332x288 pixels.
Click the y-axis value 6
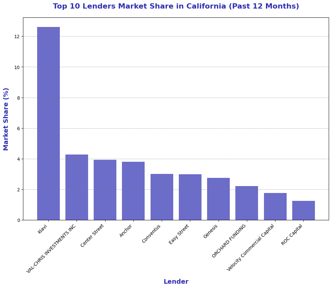coord(19,129)
